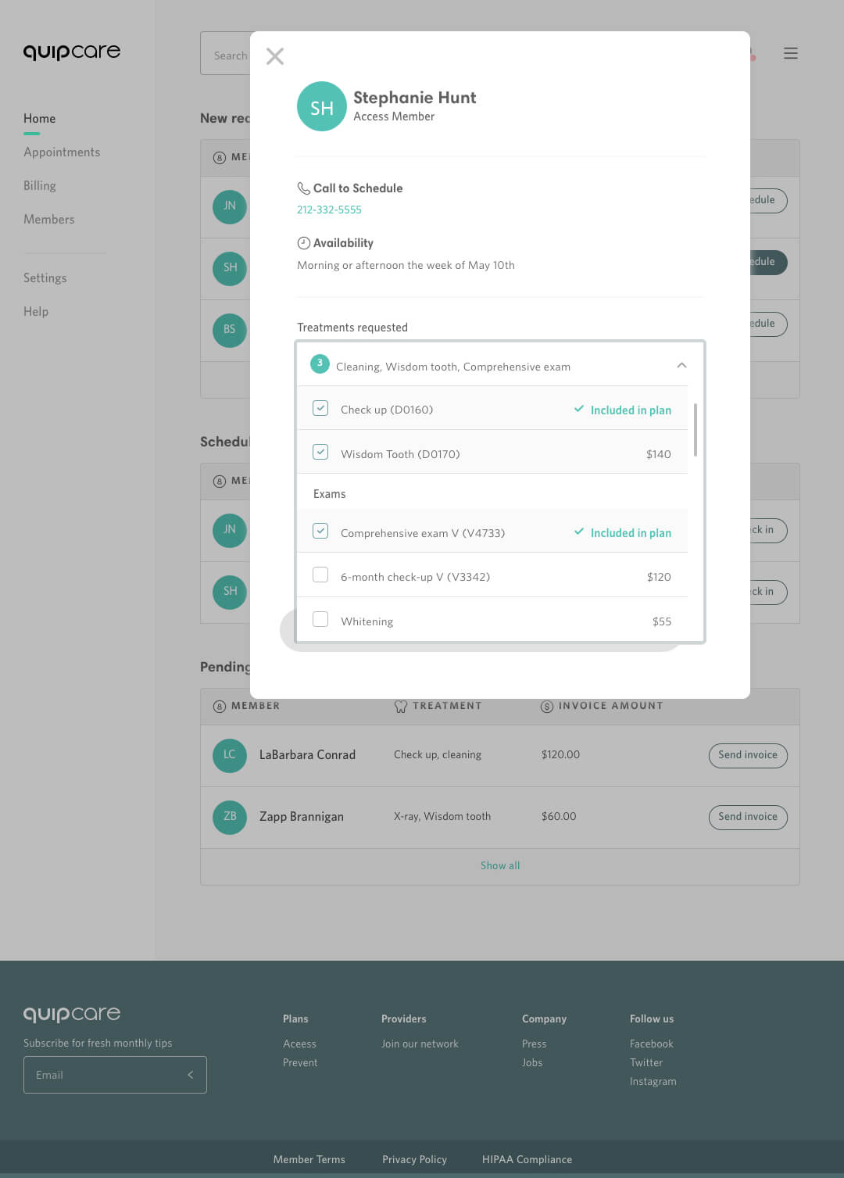
Task: Click the JN avatar in Scheduled list
Action: 230,530
